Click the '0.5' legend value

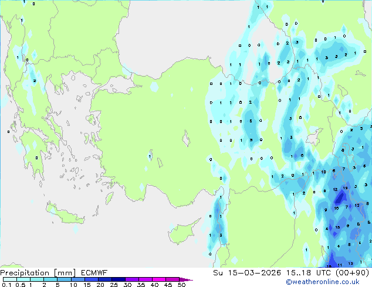pyautogui.click(x=21, y=285)
